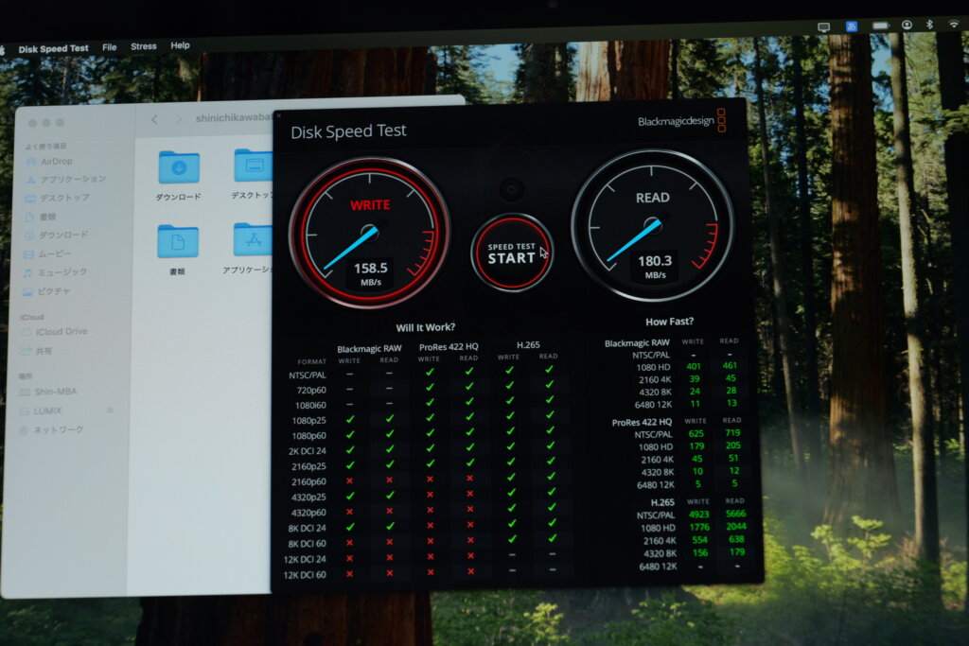
Task: Click the READ speed gauge
Action: (x=653, y=225)
